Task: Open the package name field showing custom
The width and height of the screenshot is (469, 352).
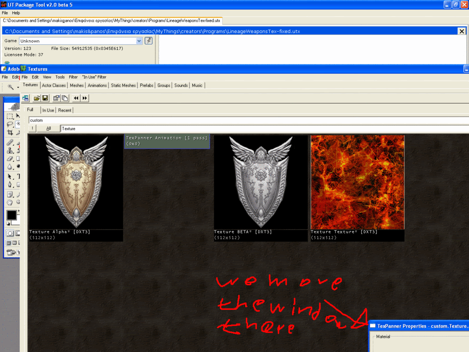Action: click(247, 120)
